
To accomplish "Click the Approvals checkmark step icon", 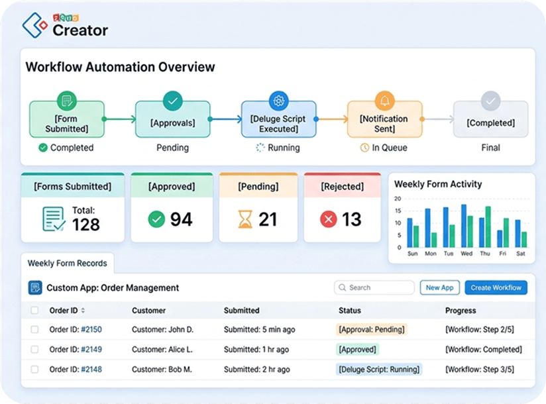I will tap(173, 101).
